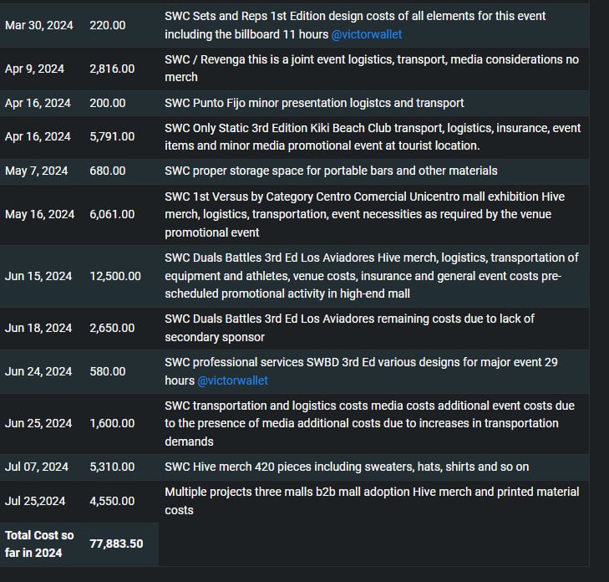Click the Kiki Beach Club event description

373,137
